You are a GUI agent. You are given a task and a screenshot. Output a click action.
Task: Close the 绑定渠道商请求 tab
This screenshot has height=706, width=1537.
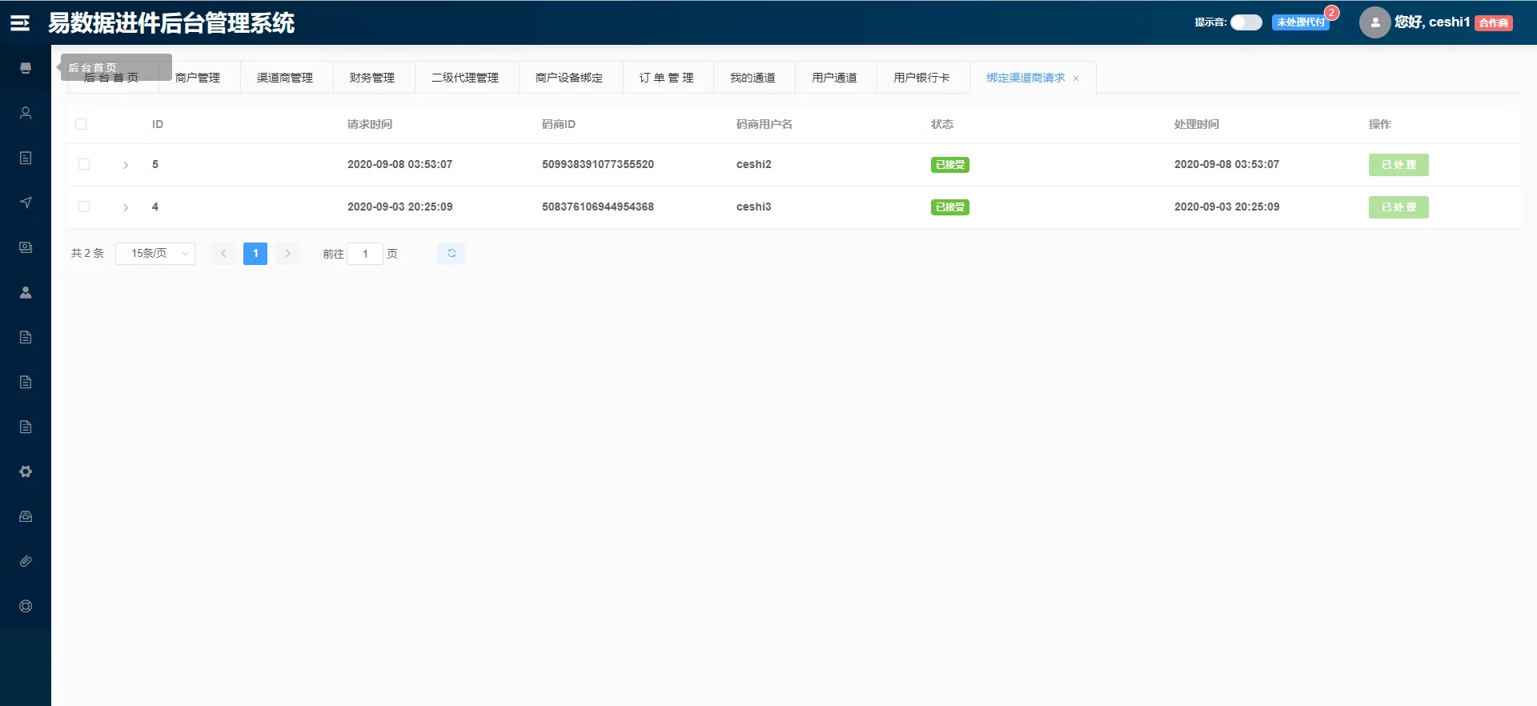[1076, 78]
